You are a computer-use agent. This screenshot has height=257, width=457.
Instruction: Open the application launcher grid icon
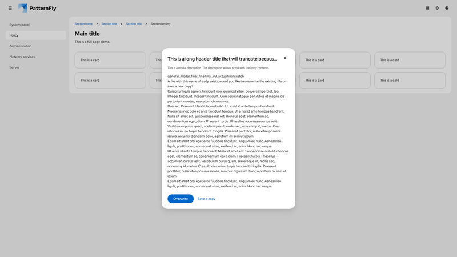tap(427, 8)
